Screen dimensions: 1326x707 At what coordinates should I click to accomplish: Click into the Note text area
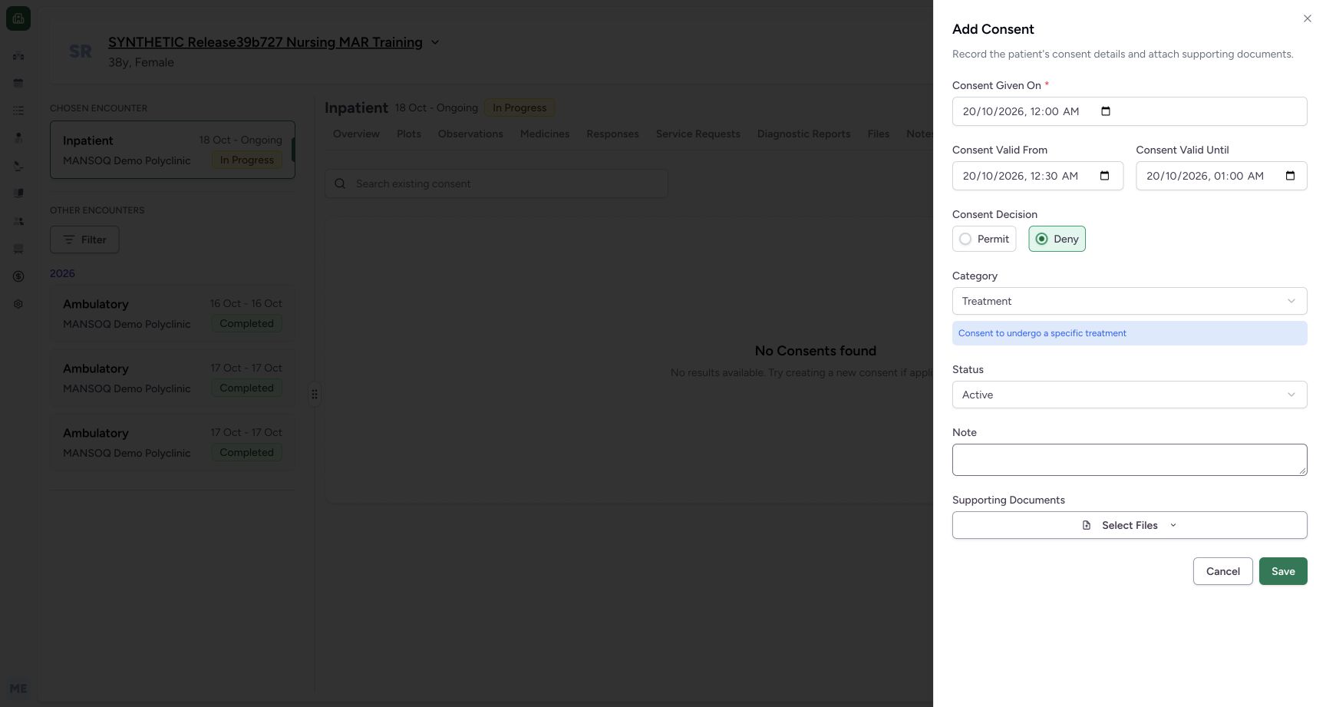pyautogui.click(x=1130, y=460)
